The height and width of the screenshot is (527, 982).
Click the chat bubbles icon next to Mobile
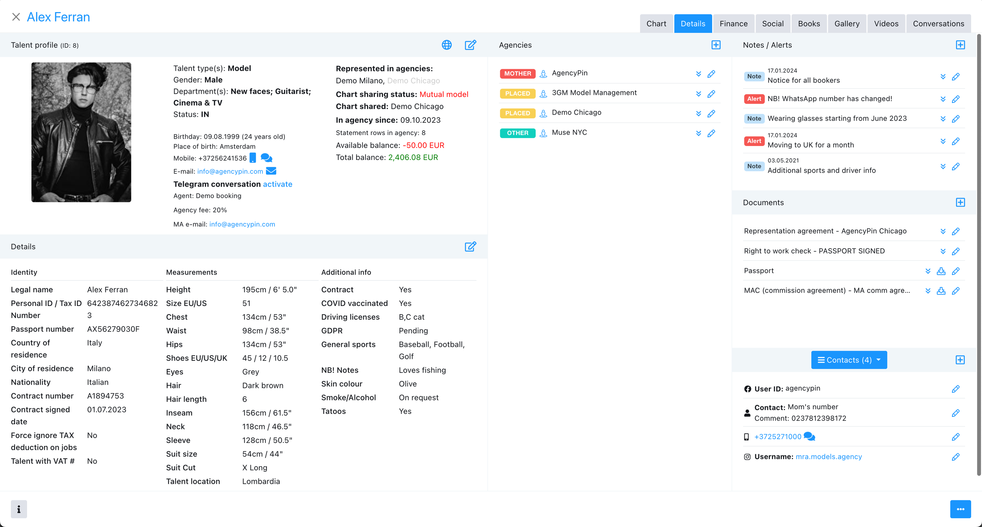pos(266,158)
